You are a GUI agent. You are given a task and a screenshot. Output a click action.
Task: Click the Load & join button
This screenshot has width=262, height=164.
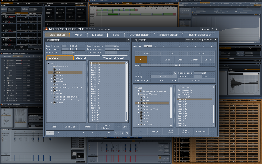71,127
